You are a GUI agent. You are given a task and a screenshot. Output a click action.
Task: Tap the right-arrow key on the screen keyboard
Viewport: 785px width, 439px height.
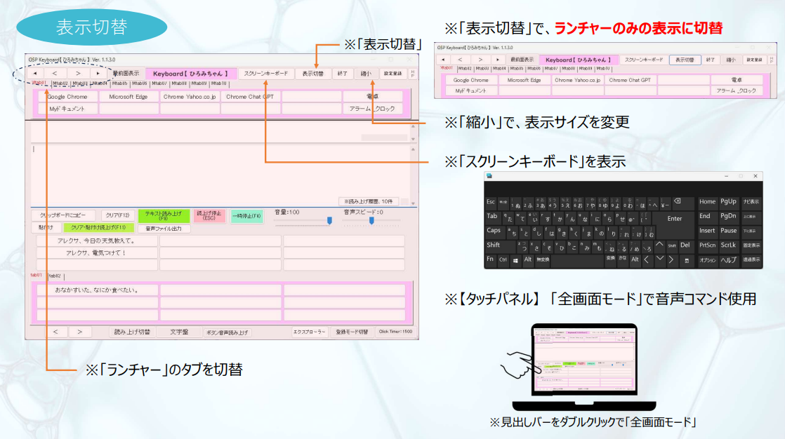(671, 260)
